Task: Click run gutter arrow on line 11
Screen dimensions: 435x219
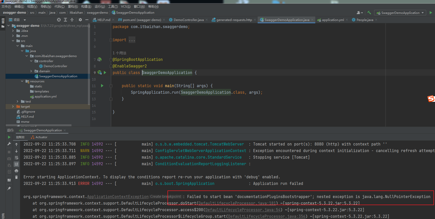Action: (x=102, y=86)
